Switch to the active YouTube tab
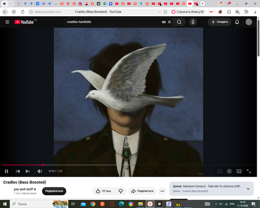 coord(190,4)
